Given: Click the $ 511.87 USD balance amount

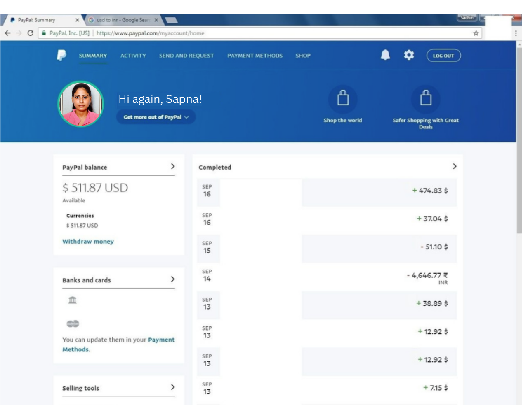Looking at the screenshot, I should point(95,188).
